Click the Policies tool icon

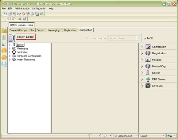148,60
